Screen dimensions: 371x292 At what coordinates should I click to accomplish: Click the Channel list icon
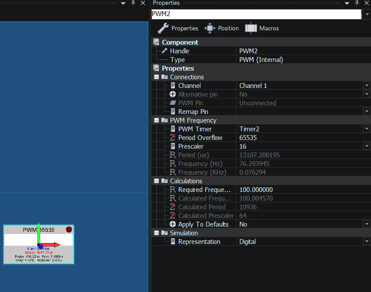173,85
